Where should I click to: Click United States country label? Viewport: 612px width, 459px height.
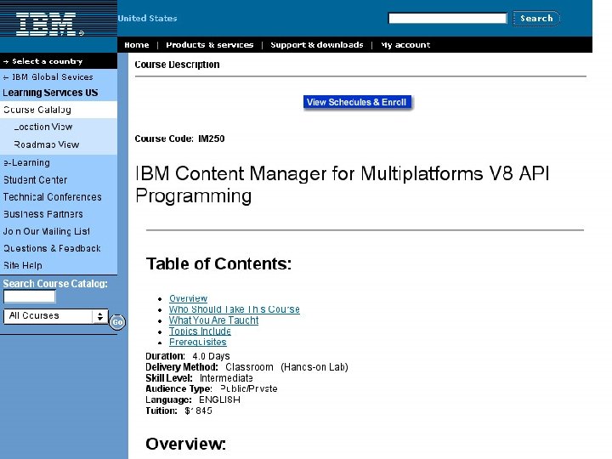[x=148, y=19]
